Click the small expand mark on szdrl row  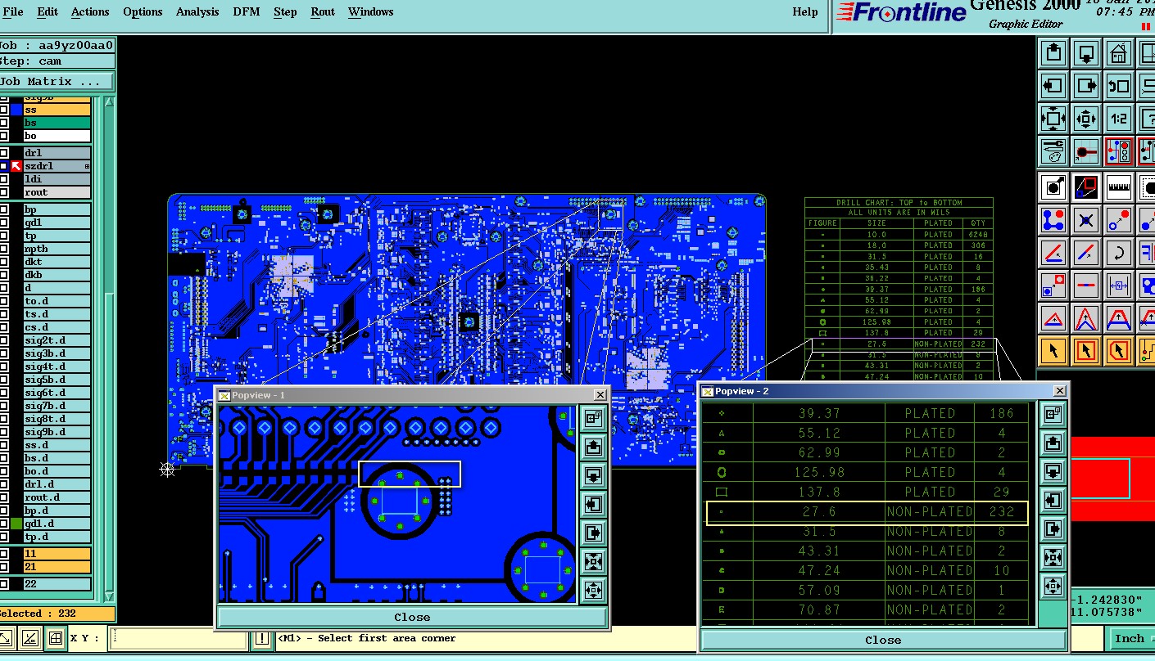pyautogui.click(x=87, y=166)
